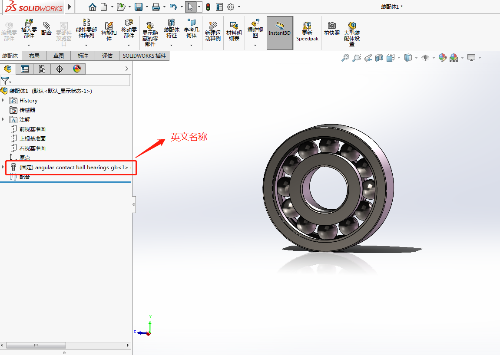This screenshot has height=355, width=500.
Task: Expand SOLIDWORKS menu flyout arrow
Action: 70,7
